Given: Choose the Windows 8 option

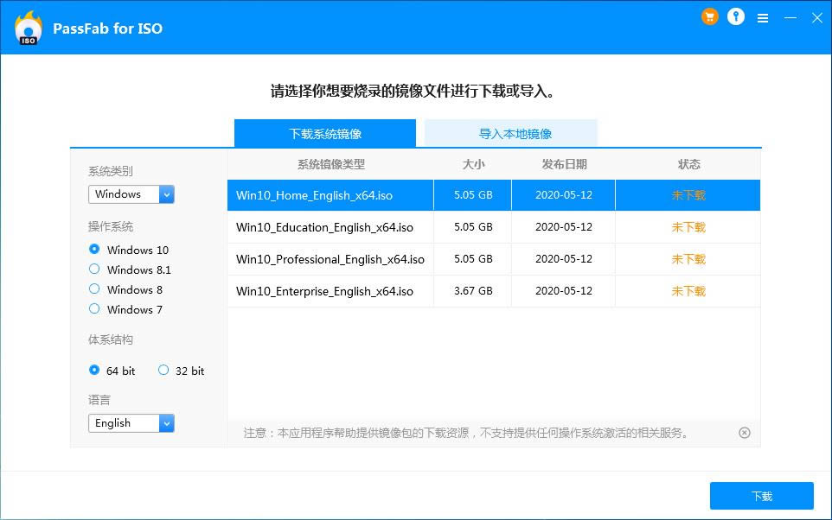Looking at the screenshot, I should tap(94, 289).
